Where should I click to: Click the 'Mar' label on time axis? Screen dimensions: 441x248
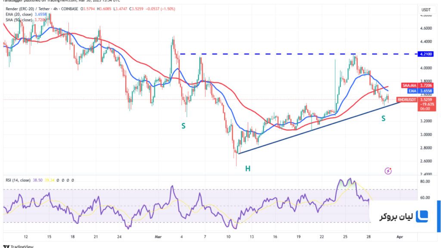(158, 237)
